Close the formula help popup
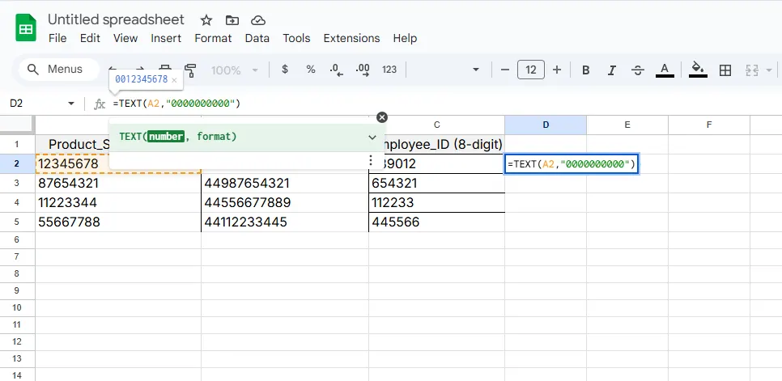 pyautogui.click(x=382, y=117)
